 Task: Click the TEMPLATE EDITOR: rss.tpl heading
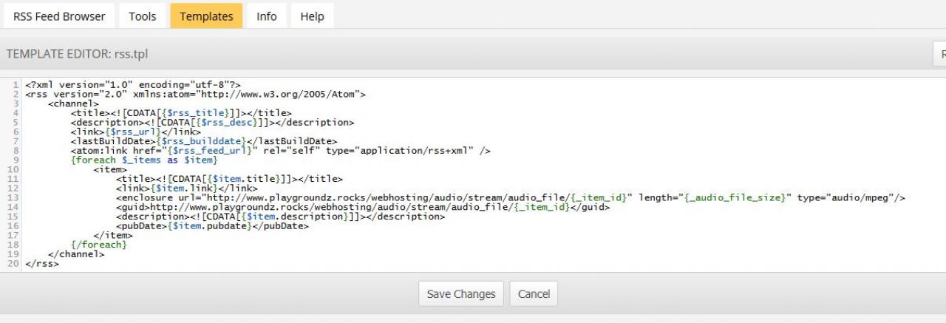click(x=78, y=54)
